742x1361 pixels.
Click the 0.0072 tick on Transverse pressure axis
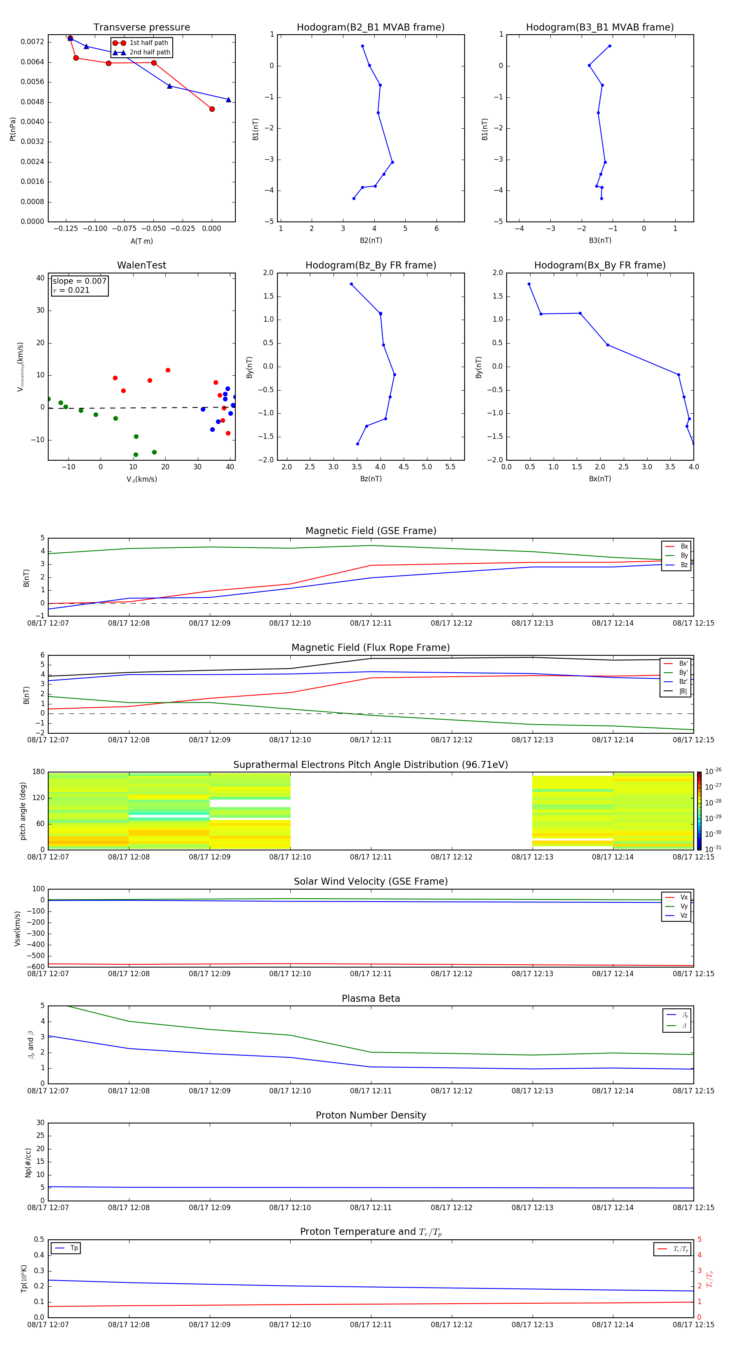pos(32,42)
